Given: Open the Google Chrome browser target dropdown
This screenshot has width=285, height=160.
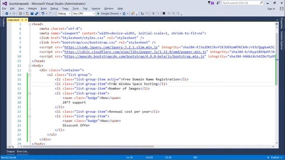Looking at the screenshot, I should point(120,14).
